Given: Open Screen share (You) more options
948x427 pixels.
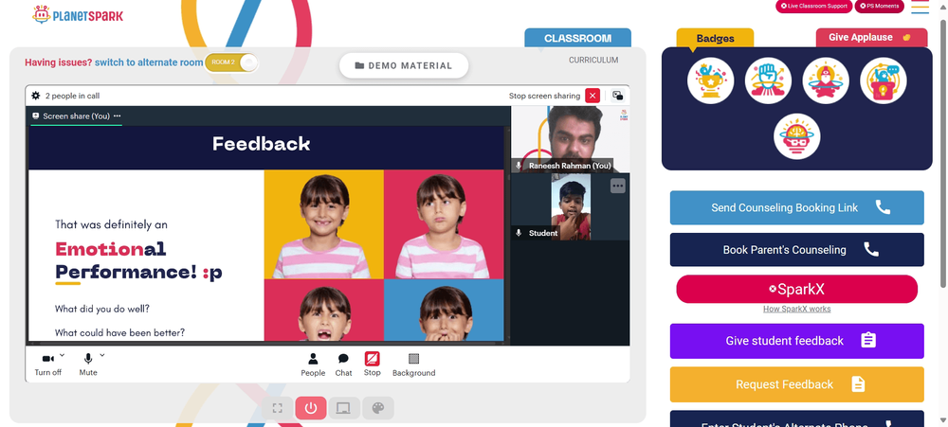Looking at the screenshot, I should 118,116.
